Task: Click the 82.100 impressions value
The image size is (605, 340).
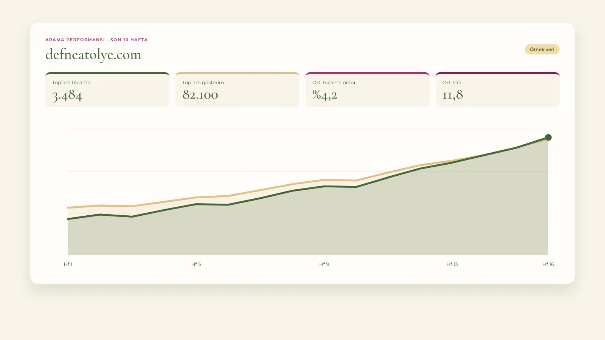Action: click(200, 95)
